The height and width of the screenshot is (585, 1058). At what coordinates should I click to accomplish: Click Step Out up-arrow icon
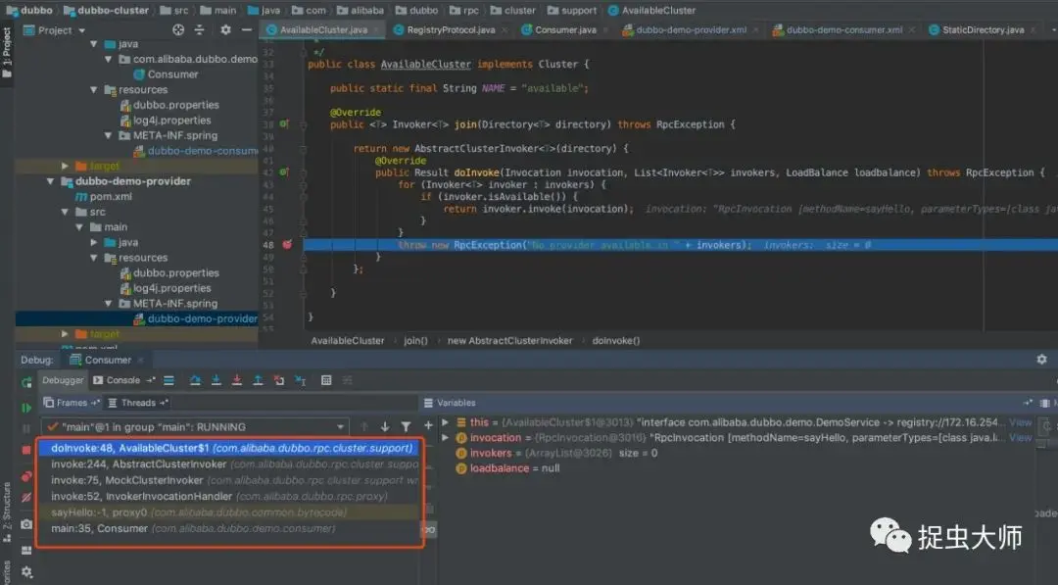[258, 380]
